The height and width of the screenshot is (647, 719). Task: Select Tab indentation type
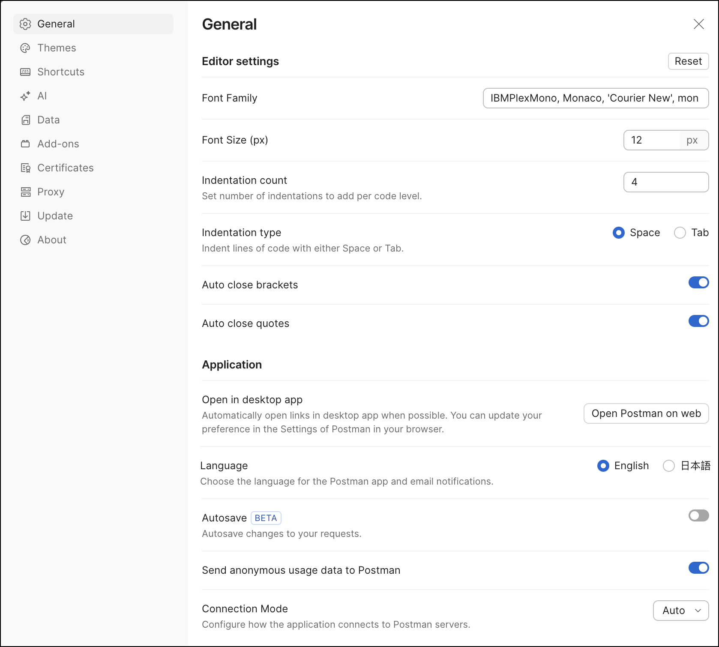point(680,233)
